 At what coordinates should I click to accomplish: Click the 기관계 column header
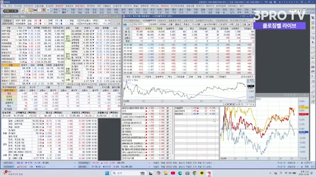pyautogui.click(x=159, y=29)
